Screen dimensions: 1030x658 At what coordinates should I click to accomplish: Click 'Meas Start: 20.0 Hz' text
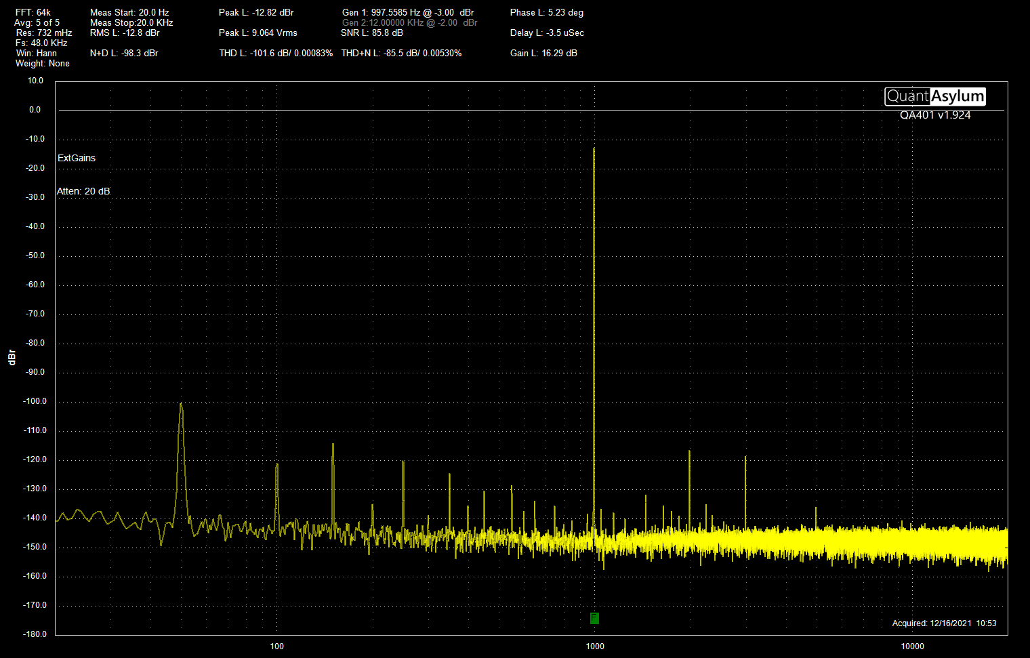click(129, 12)
